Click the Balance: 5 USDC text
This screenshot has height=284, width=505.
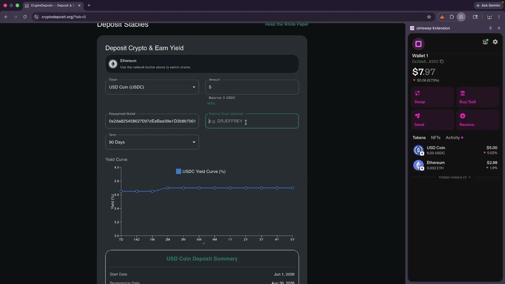222,98
